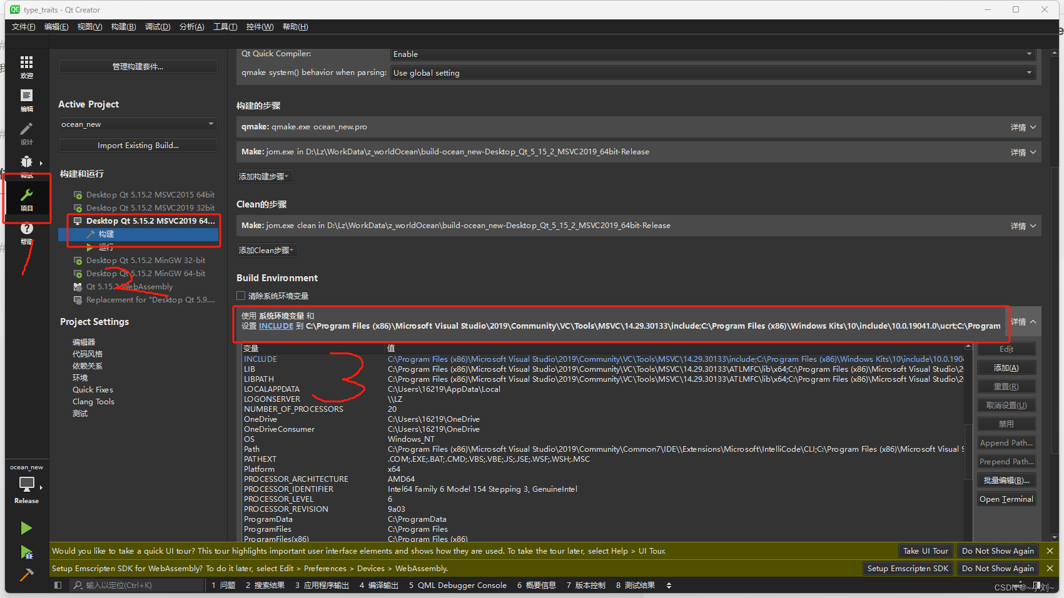Open the Use global setting dropdown
Viewport: 1064px width, 598px height.
713,72
